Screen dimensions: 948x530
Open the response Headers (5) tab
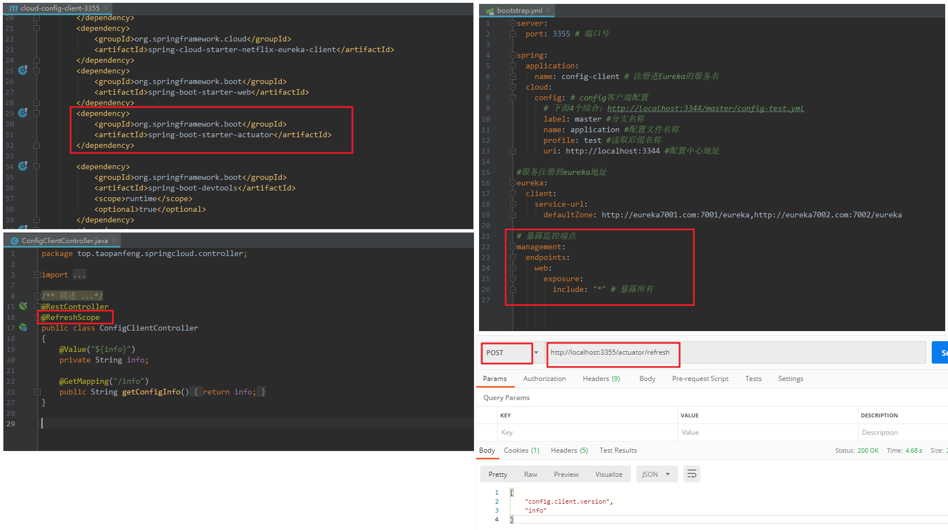pos(569,450)
